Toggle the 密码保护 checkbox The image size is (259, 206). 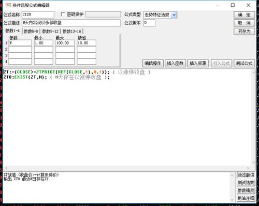[63, 14]
